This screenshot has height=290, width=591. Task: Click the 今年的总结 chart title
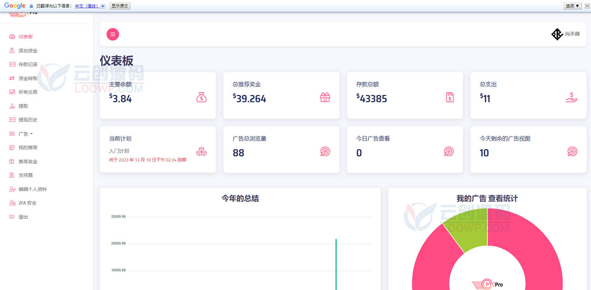[x=240, y=198]
